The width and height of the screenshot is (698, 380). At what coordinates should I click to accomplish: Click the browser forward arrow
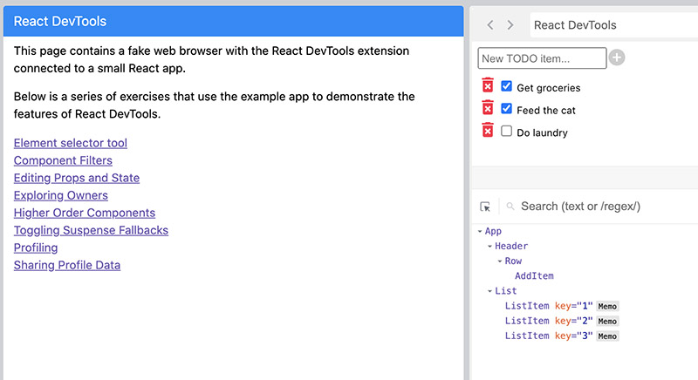[510, 25]
